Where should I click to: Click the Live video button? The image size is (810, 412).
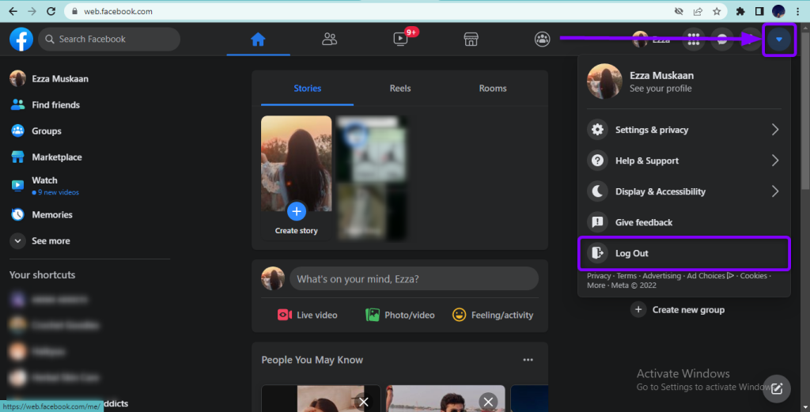[308, 315]
